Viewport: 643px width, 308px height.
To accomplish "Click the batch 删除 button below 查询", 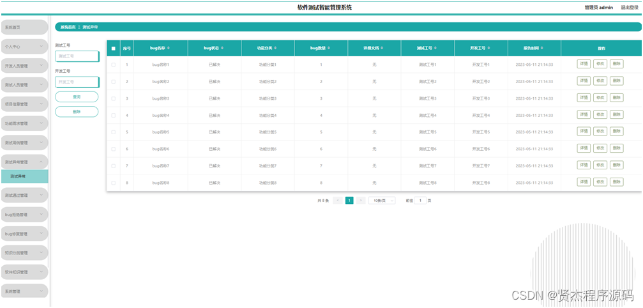I will (77, 112).
